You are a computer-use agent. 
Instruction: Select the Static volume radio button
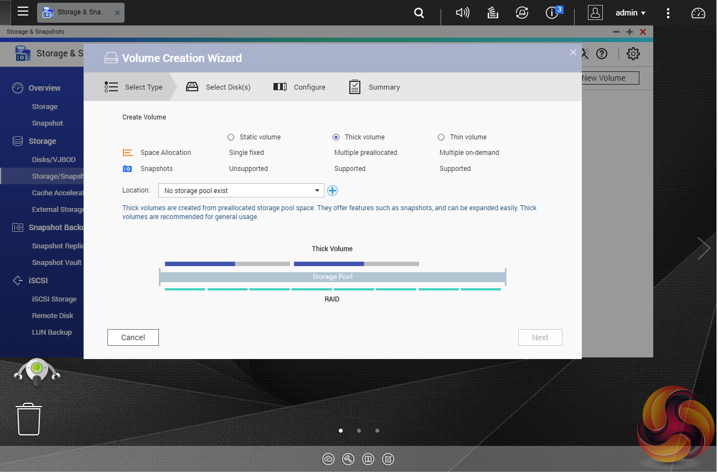[231, 137]
